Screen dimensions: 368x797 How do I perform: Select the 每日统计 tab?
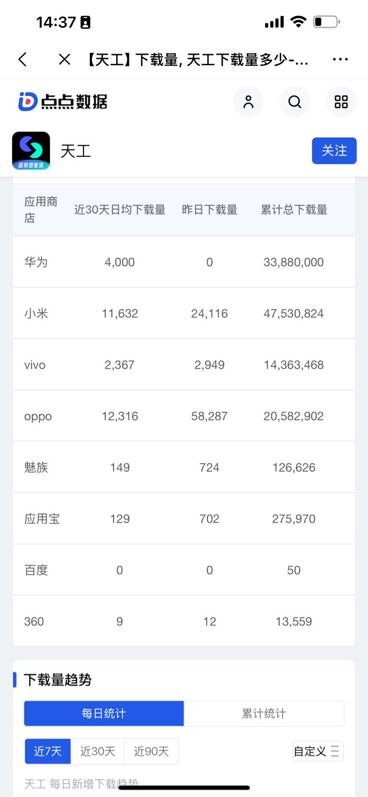pos(104,714)
